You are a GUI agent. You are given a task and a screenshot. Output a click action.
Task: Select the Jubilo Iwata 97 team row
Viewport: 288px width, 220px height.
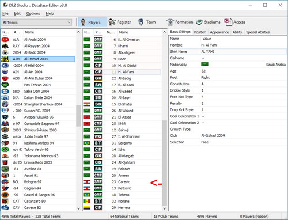pos(38,136)
